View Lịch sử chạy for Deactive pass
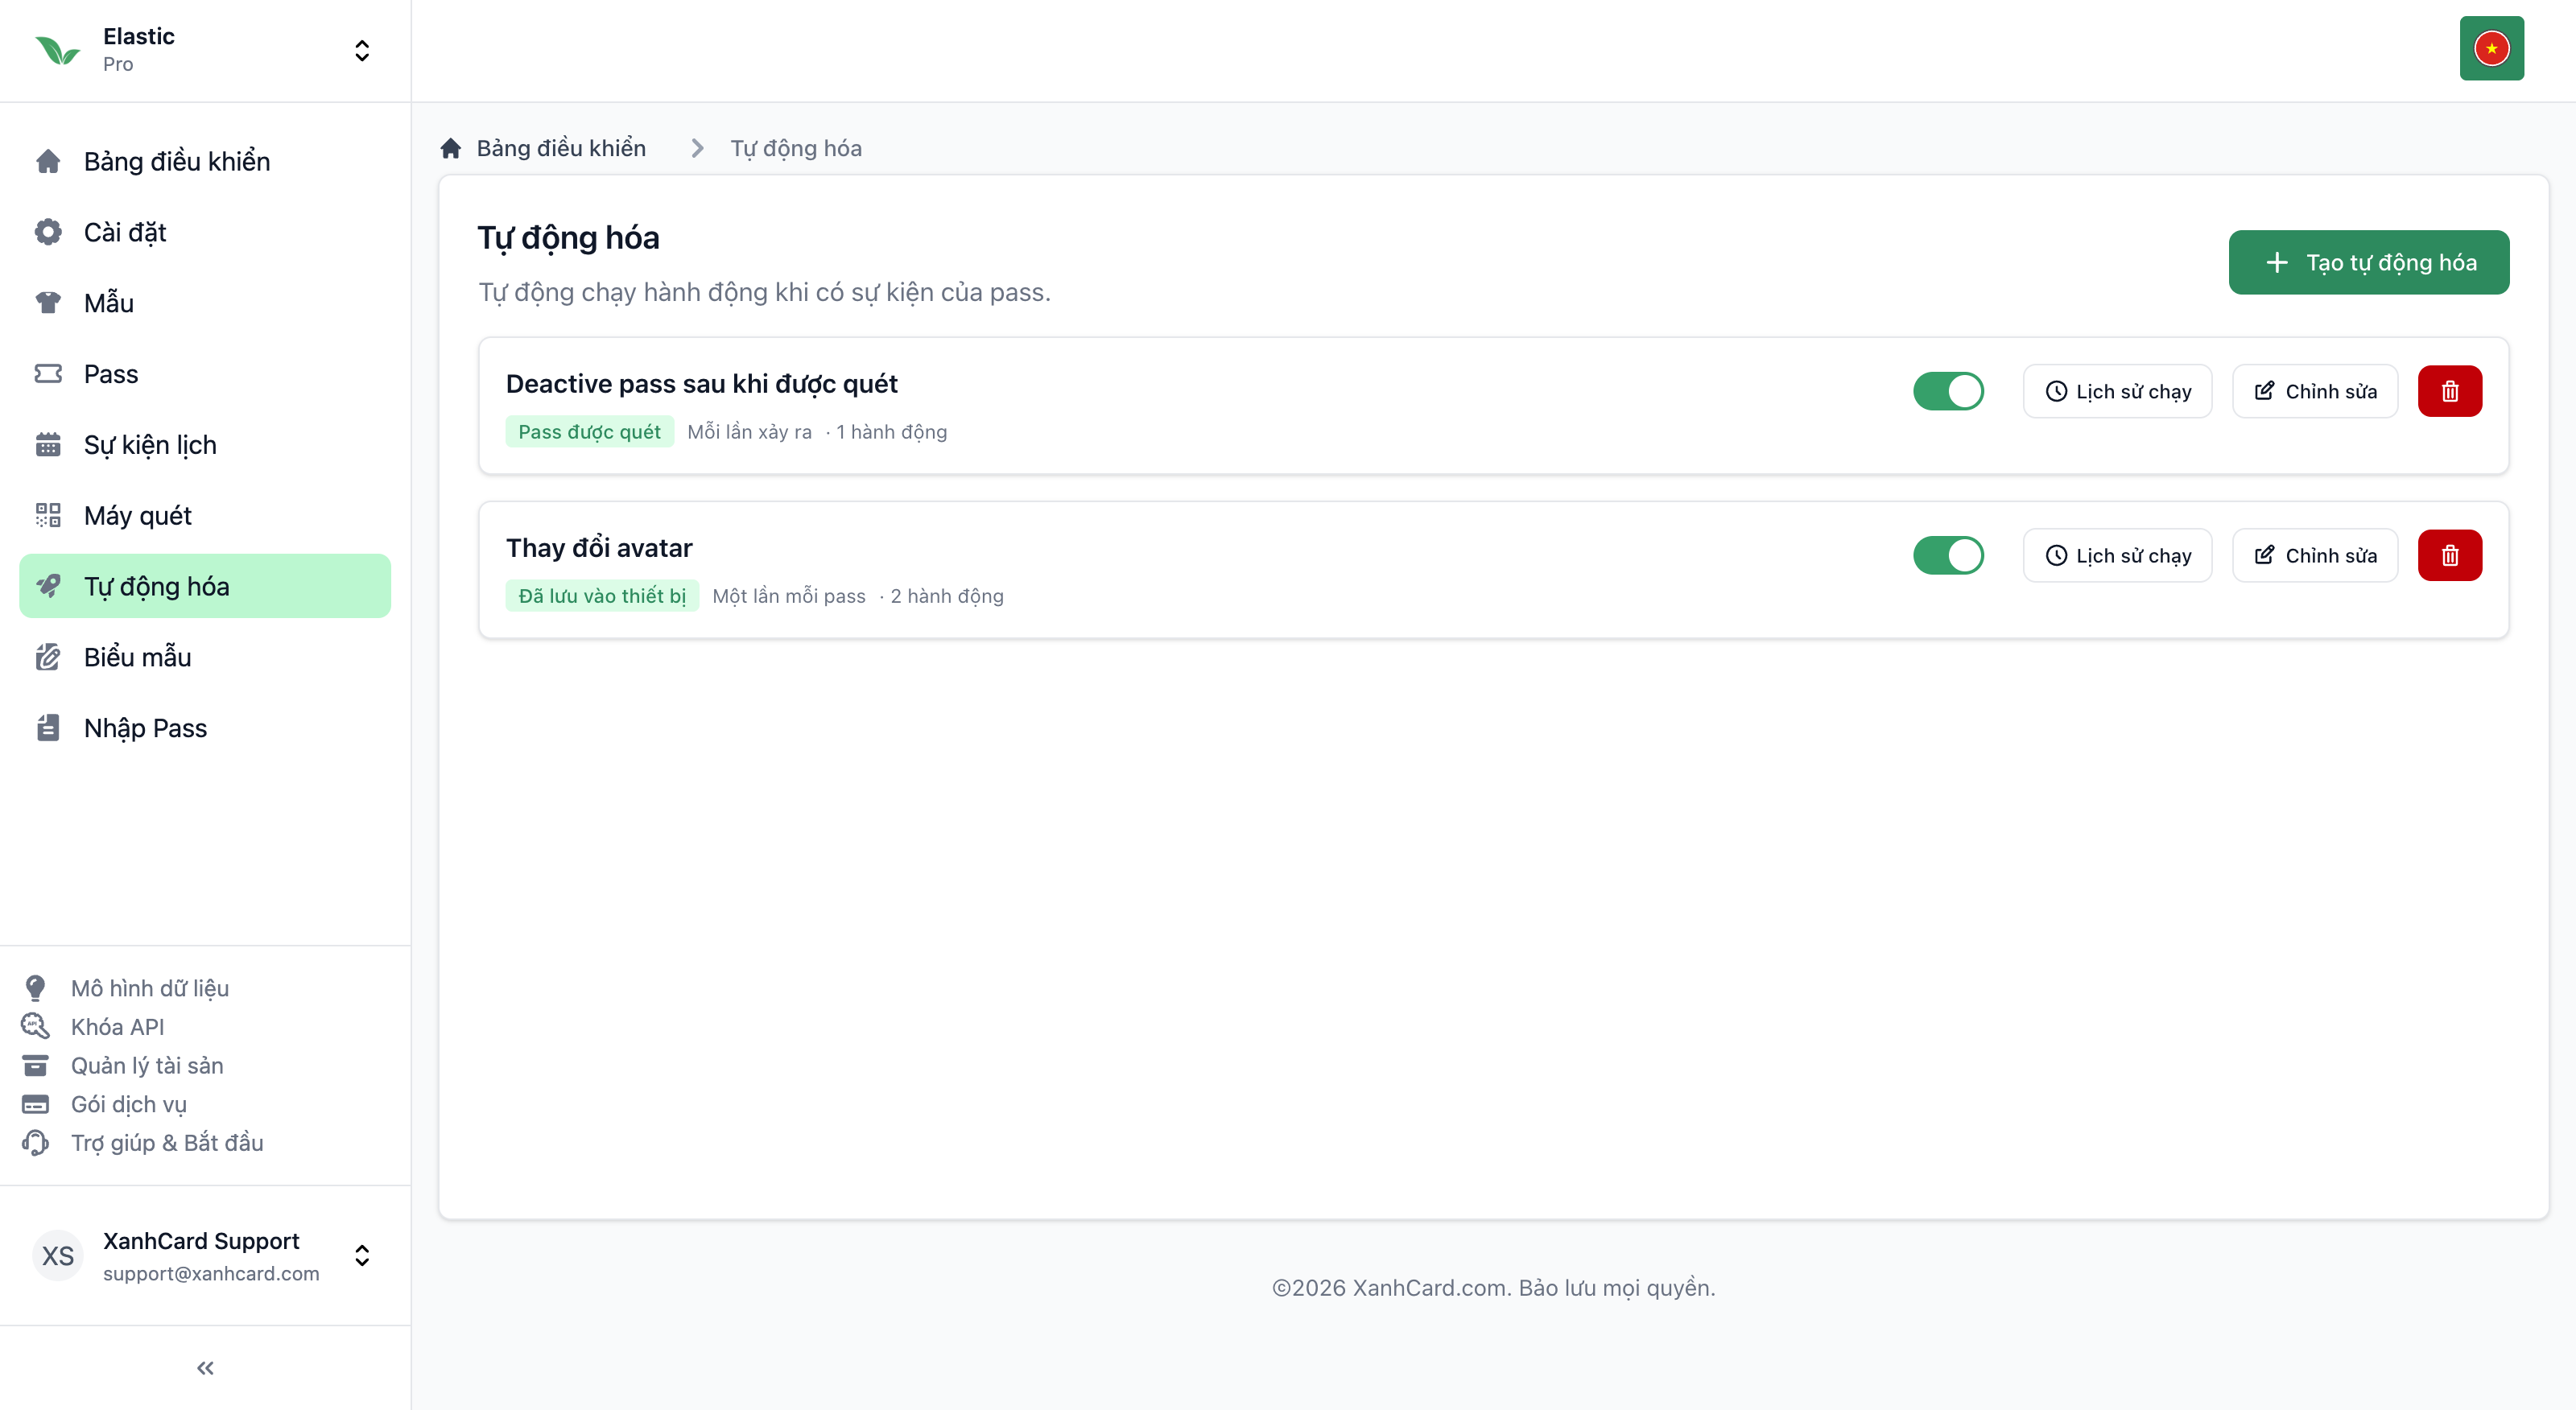The width and height of the screenshot is (2576, 1410). pyautogui.click(x=2117, y=391)
